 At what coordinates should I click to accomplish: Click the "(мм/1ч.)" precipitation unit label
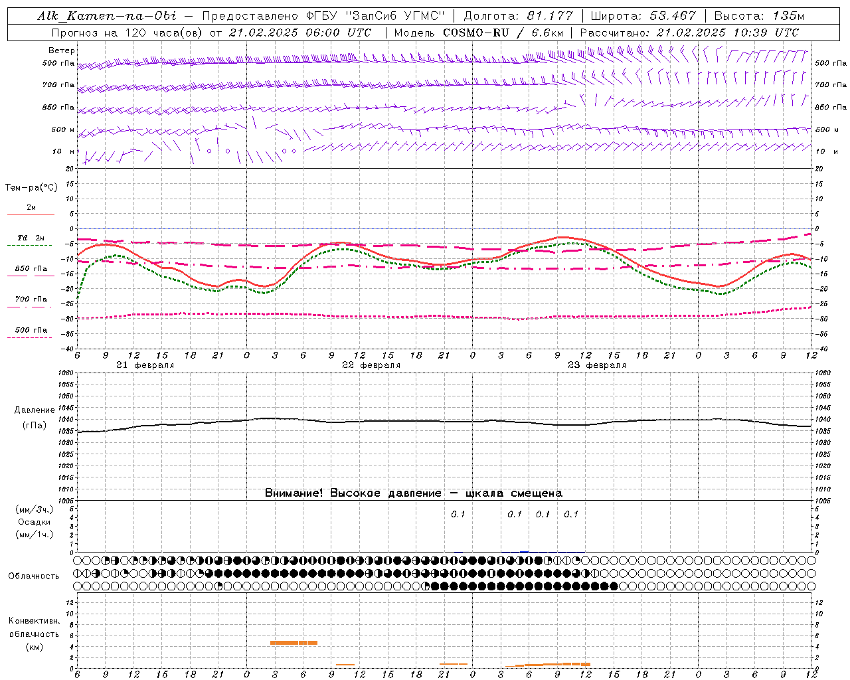pos(35,535)
